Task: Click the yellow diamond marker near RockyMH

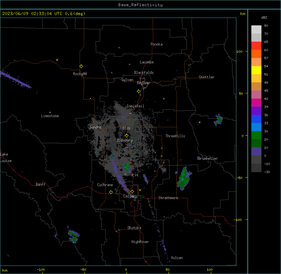Action: coord(81,66)
